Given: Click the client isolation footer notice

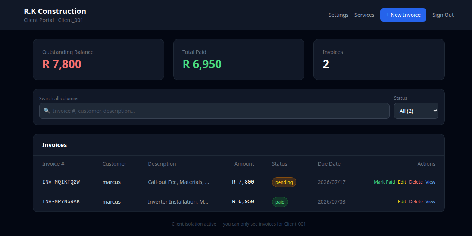Looking at the screenshot, I should click(x=239, y=224).
